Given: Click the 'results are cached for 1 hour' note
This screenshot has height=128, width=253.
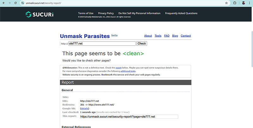Looking at the screenshot, I should coord(113,112).
